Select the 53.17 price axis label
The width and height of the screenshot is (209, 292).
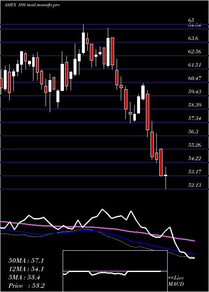[x=195, y=171]
